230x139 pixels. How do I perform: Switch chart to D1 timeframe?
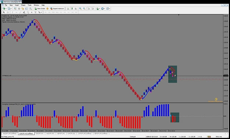68,12
